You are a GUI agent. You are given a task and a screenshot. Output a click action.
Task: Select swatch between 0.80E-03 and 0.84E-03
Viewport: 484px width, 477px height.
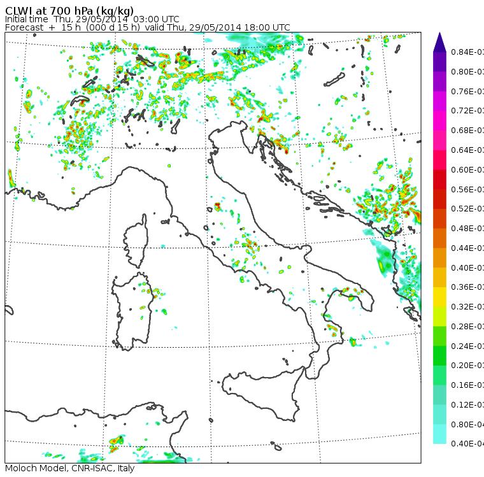click(439, 62)
